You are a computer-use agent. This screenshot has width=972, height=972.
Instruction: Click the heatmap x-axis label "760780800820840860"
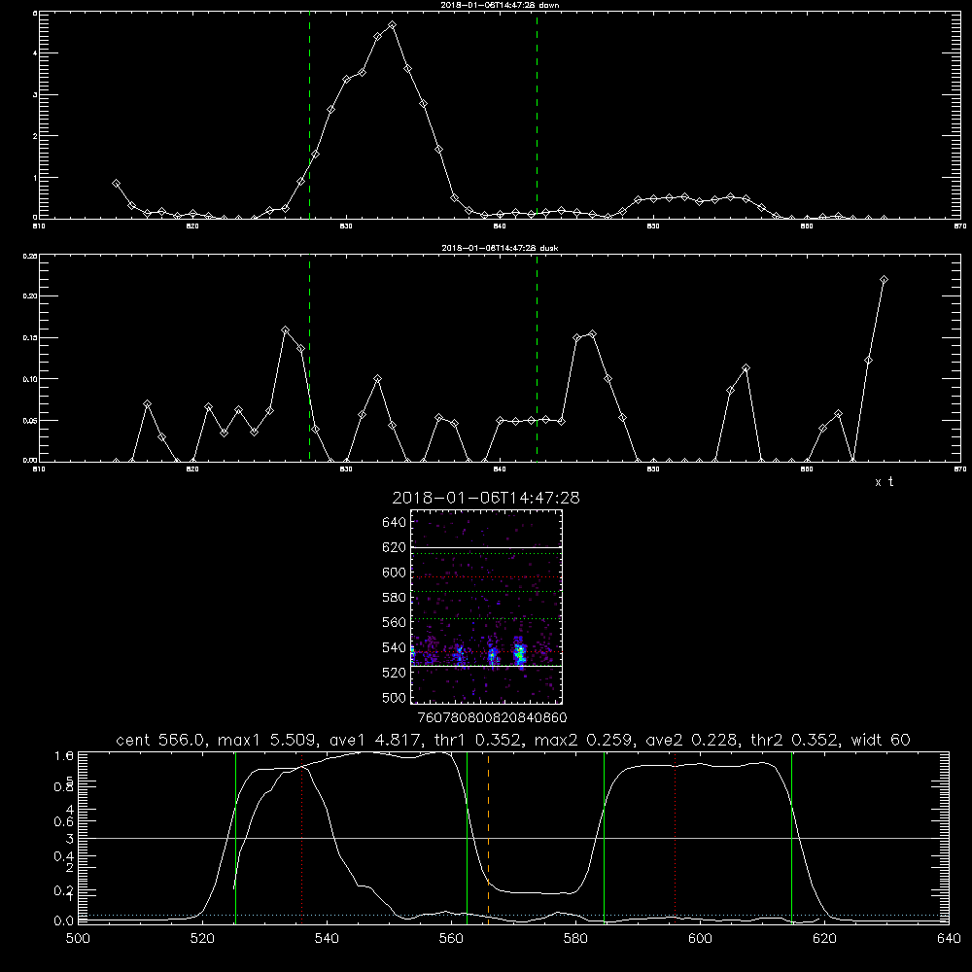(x=492, y=717)
